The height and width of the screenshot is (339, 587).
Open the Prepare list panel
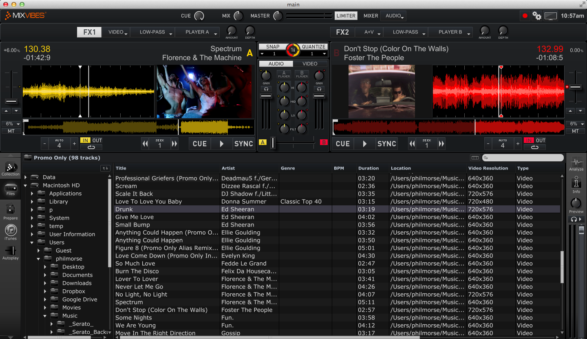coord(11,212)
